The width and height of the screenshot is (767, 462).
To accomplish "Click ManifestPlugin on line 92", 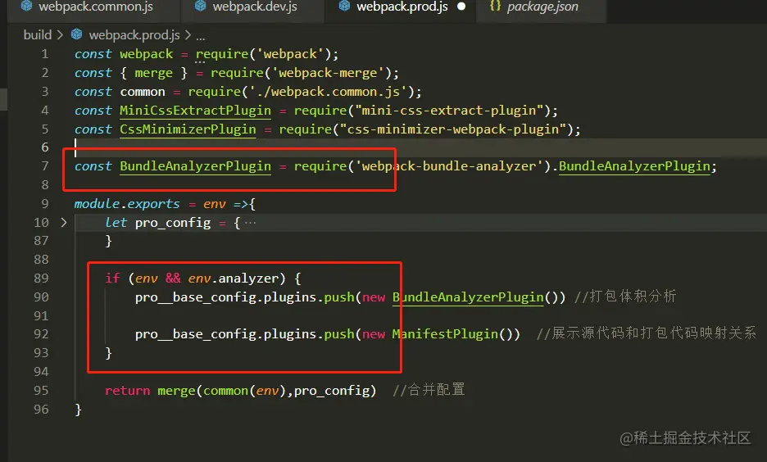I will coord(445,334).
